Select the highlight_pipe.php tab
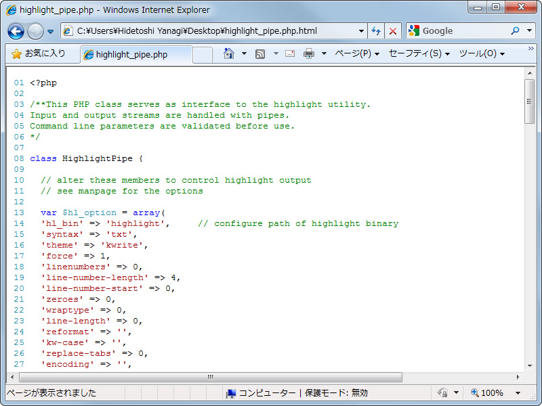Image resolution: width=542 pixels, height=406 pixels. point(136,55)
